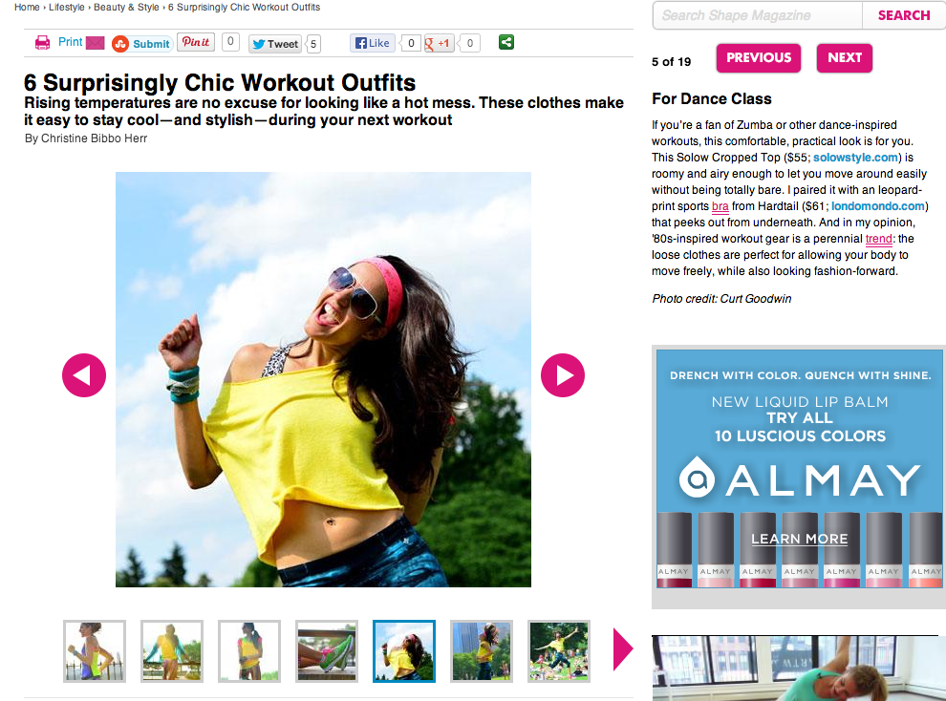The image size is (946, 701).
Task: Click the pink PREVIOUS button
Action: click(759, 58)
